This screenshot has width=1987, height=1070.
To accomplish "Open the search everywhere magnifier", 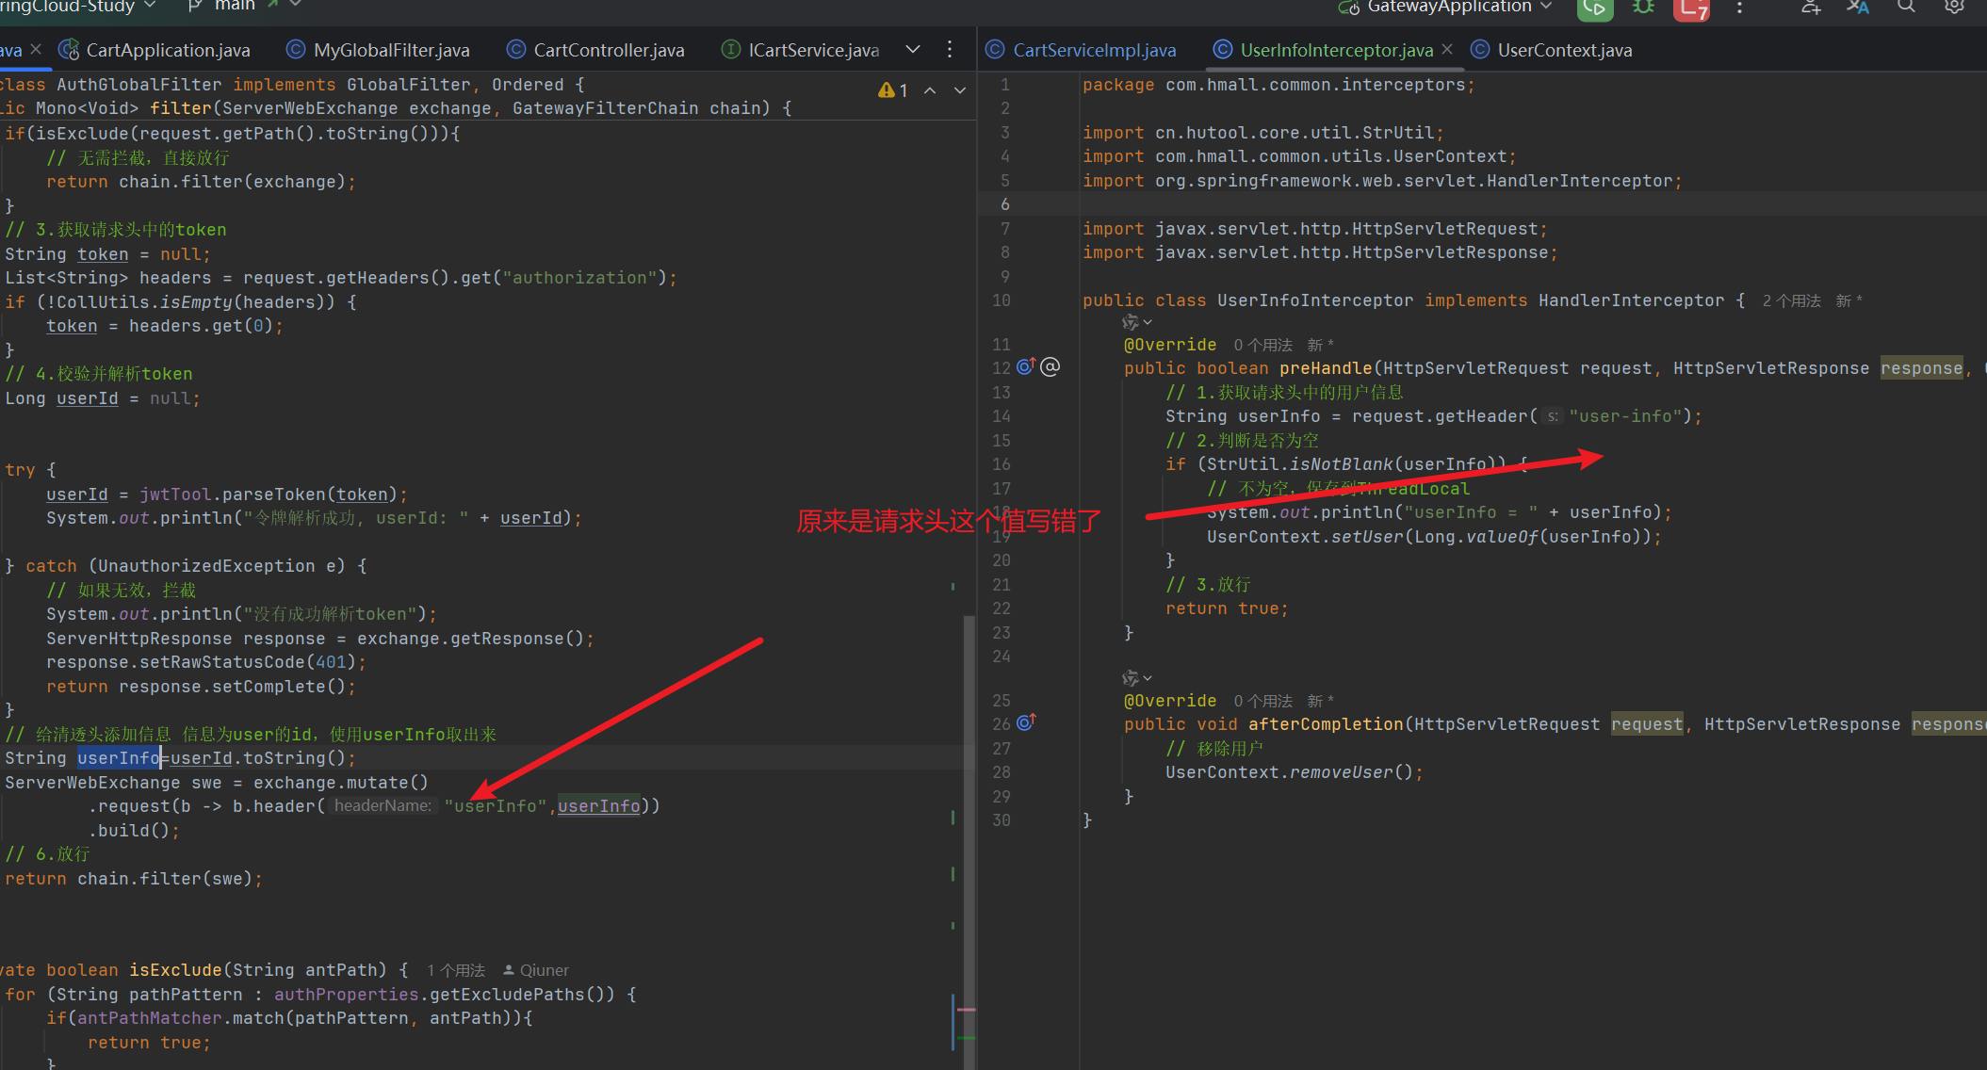I will pyautogui.click(x=1905, y=7).
